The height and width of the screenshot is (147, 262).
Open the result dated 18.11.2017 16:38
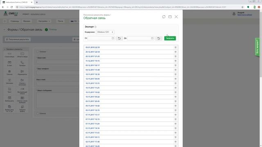93,74
